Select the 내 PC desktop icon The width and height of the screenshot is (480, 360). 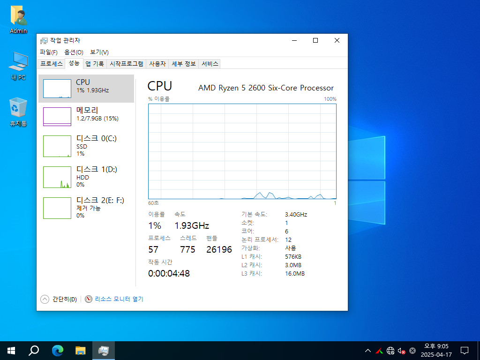point(18,66)
